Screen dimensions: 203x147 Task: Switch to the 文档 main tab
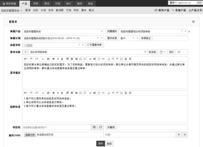[58, 4]
